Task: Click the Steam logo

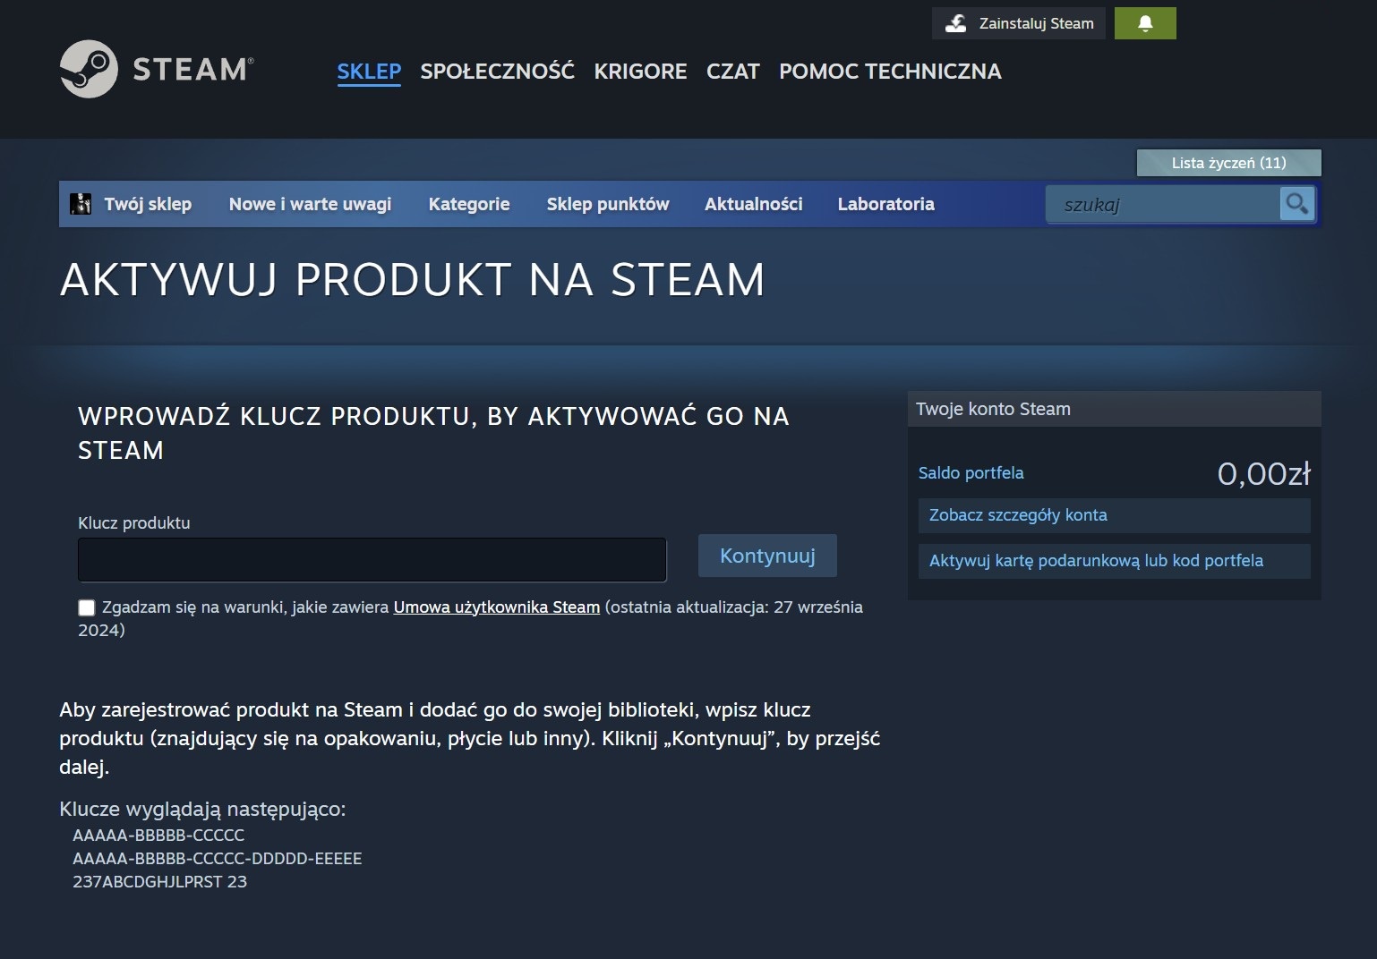Action: (x=154, y=68)
